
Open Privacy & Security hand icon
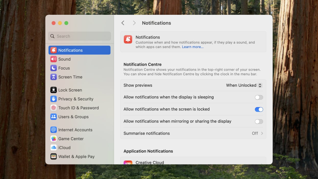click(x=54, y=99)
